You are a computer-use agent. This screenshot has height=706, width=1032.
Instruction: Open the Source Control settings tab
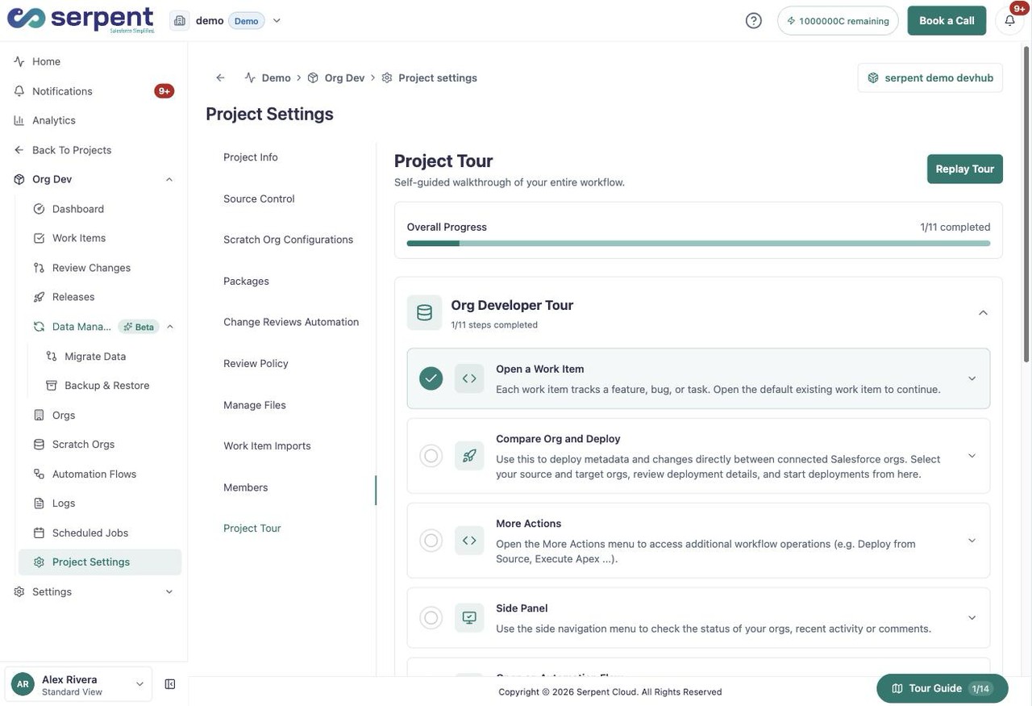coord(259,198)
